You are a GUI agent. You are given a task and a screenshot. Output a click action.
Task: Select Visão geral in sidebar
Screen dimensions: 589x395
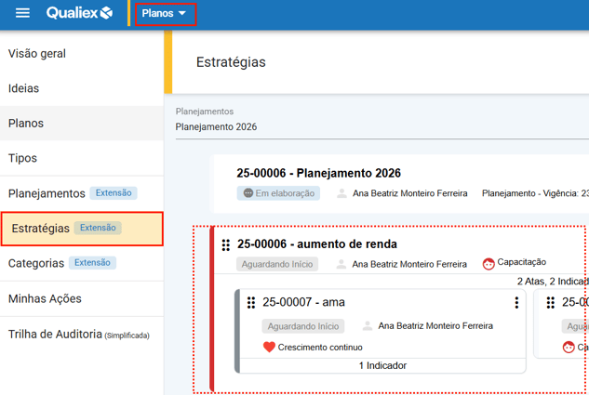click(37, 54)
